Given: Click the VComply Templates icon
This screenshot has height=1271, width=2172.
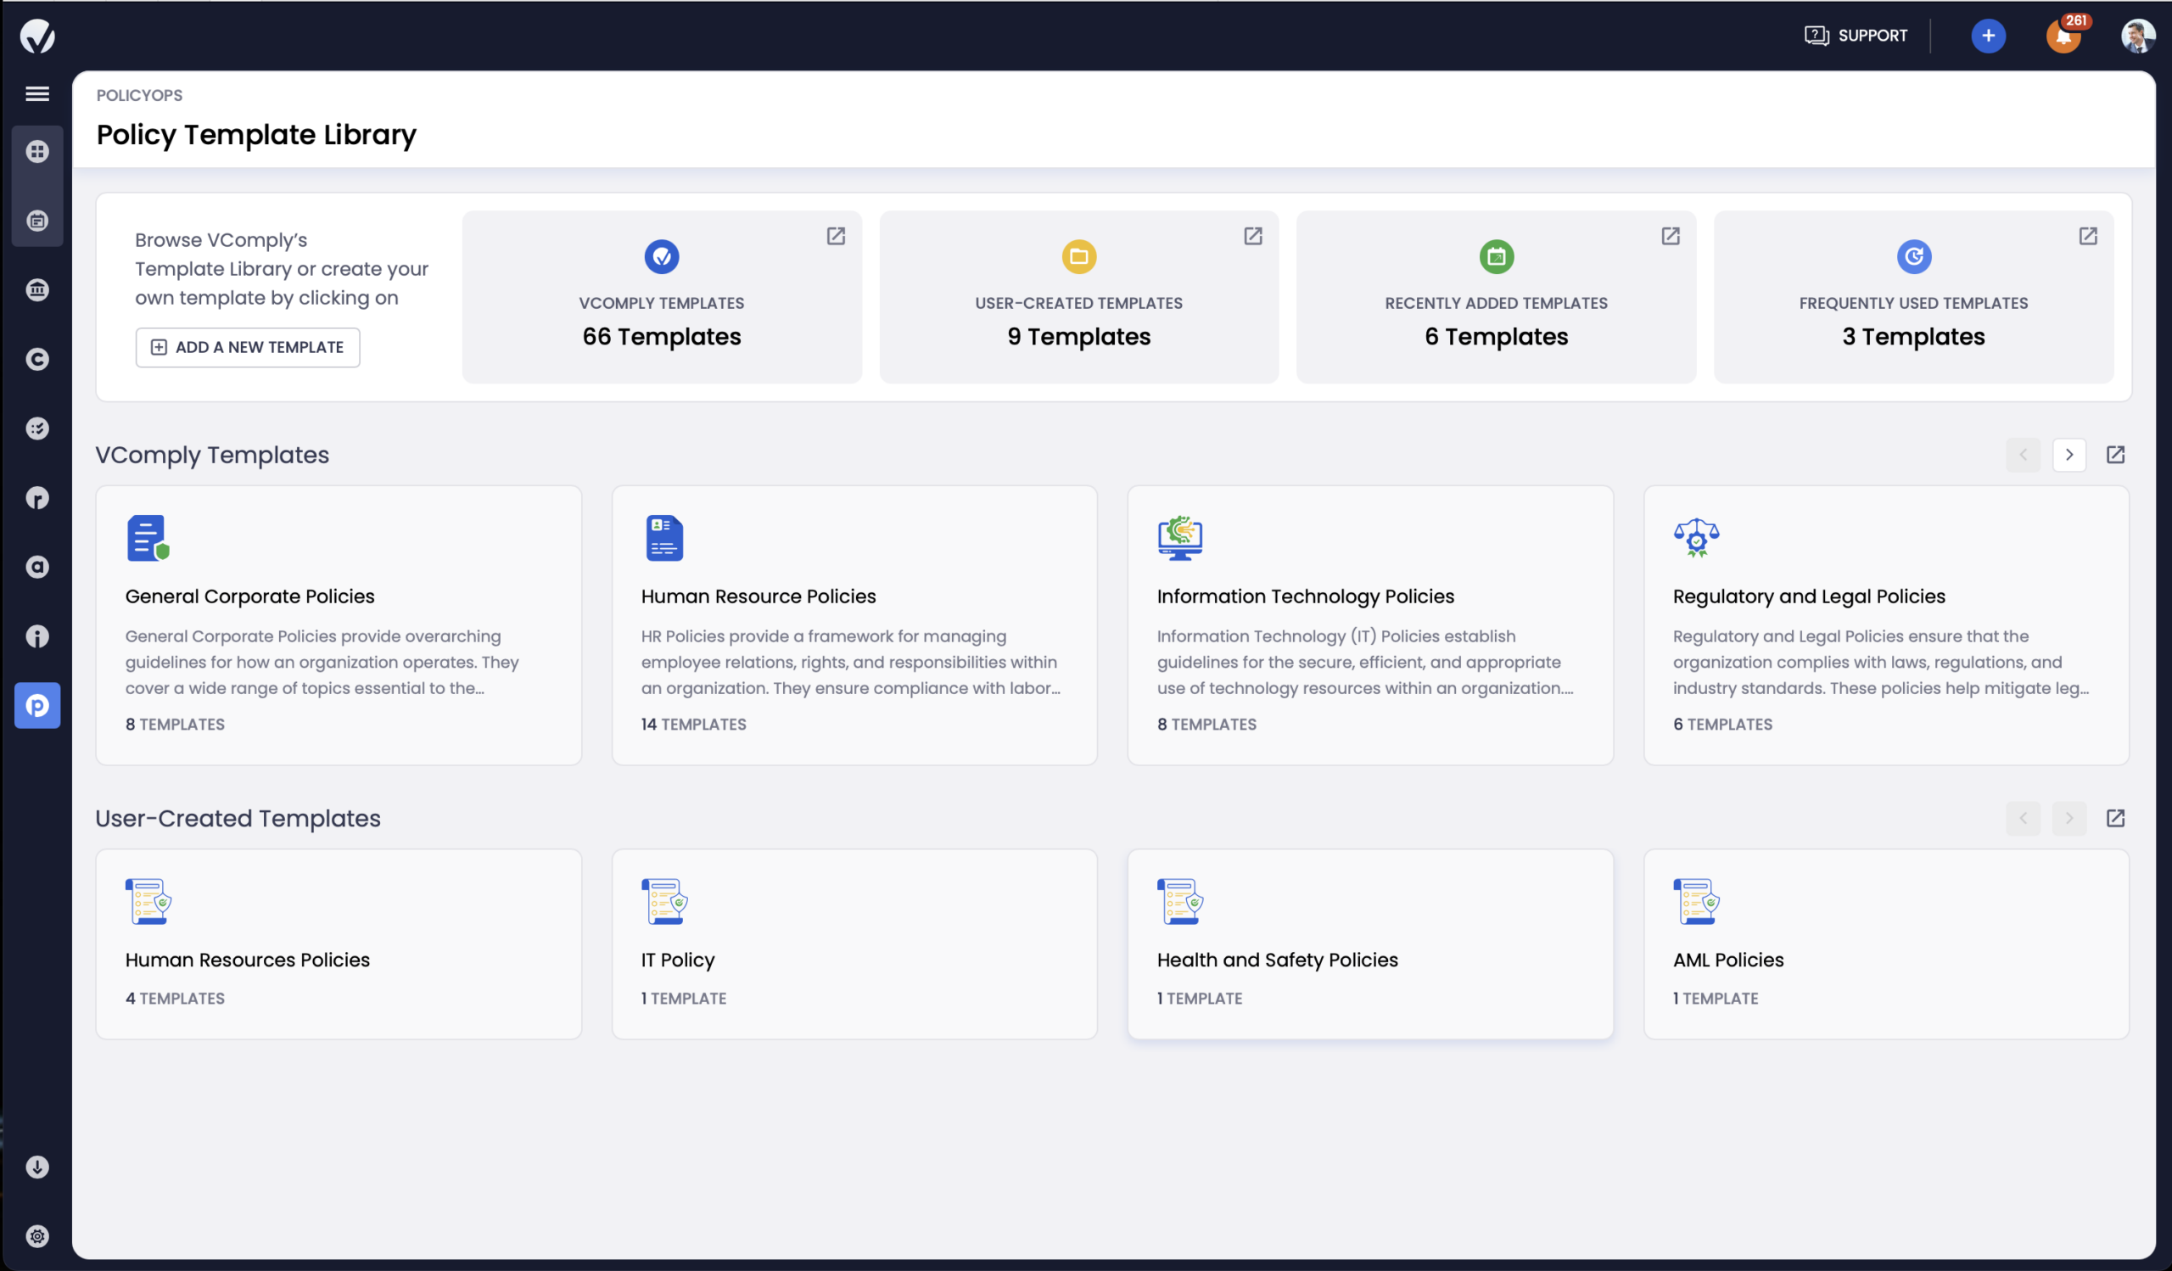Looking at the screenshot, I should tap(661, 255).
